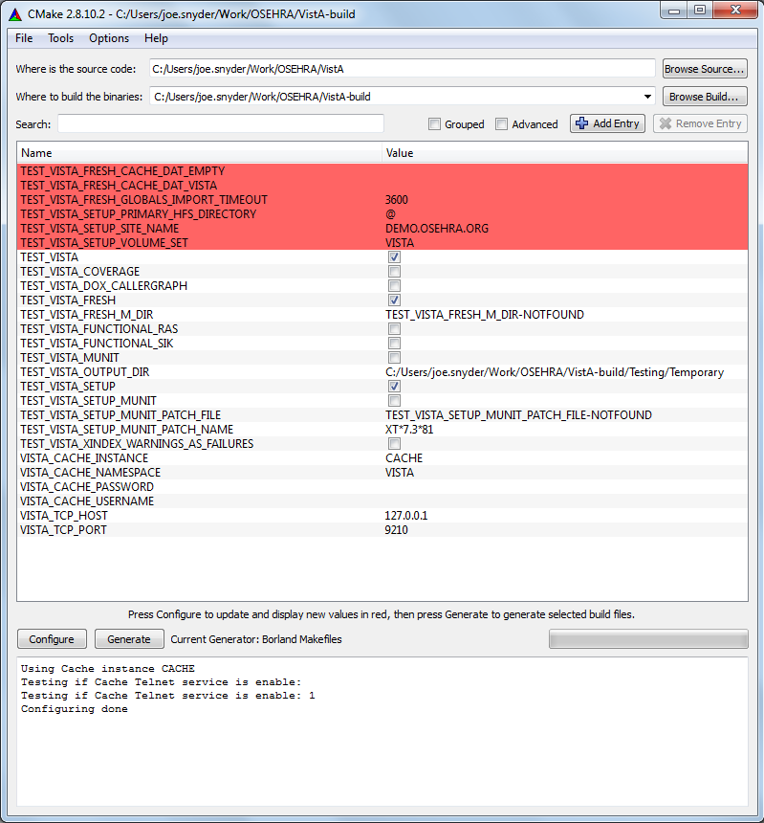Image resolution: width=764 pixels, height=823 pixels.
Task: Click the Add Entry plus button
Action: point(607,123)
